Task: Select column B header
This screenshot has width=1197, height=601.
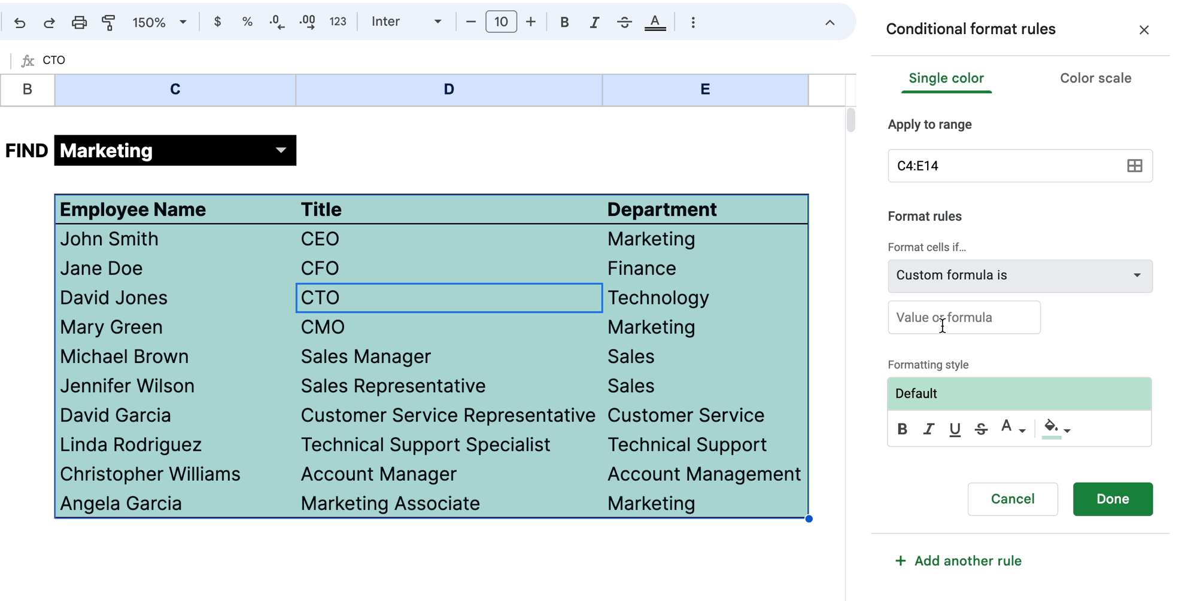Action: (28, 90)
